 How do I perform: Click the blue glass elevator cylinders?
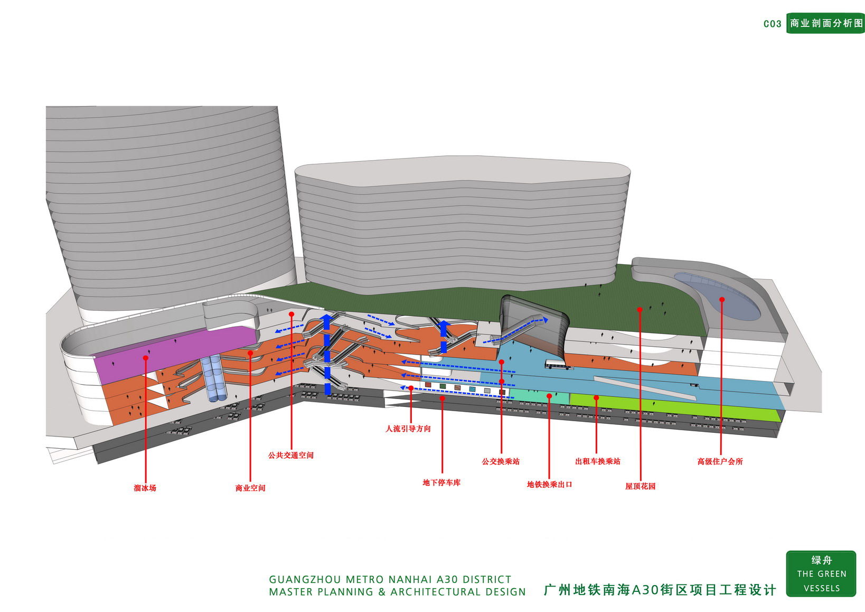tap(215, 378)
